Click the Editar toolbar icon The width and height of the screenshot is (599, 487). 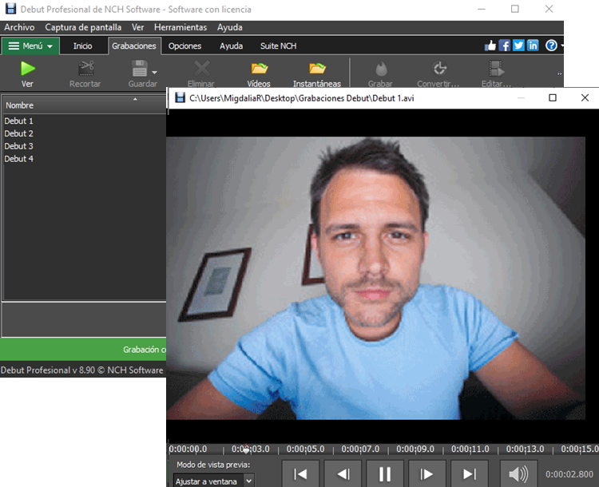point(496,69)
